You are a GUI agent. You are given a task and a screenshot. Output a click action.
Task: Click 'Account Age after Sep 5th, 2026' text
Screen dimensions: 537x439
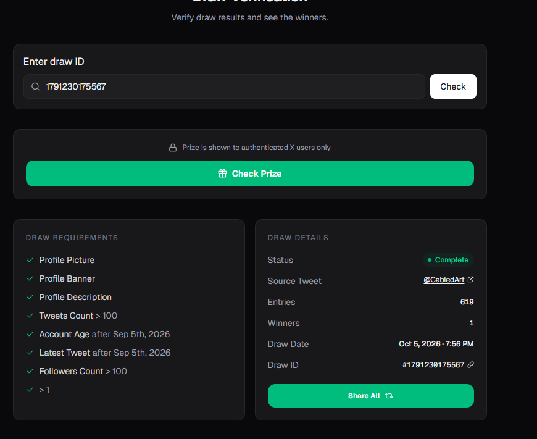(104, 334)
